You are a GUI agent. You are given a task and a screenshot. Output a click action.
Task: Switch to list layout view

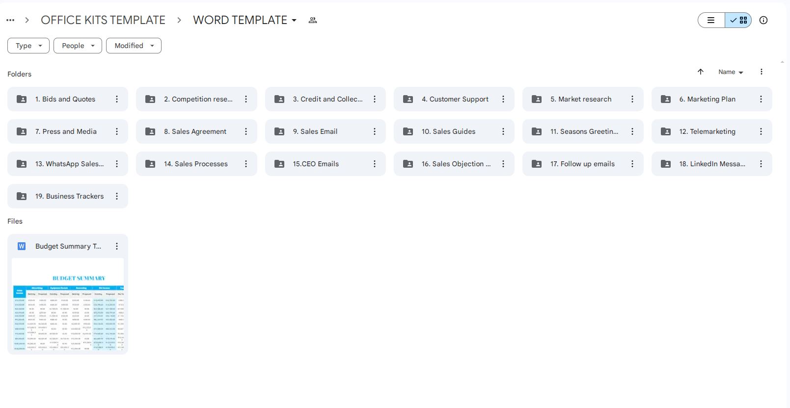pyautogui.click(x=711, y=20)
